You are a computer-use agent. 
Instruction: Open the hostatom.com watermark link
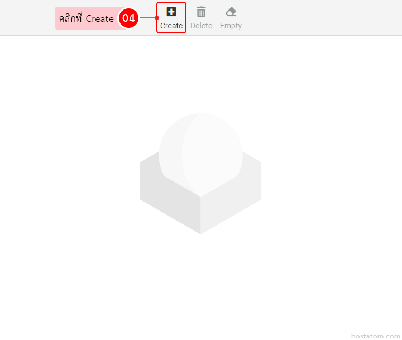point(376,336)
